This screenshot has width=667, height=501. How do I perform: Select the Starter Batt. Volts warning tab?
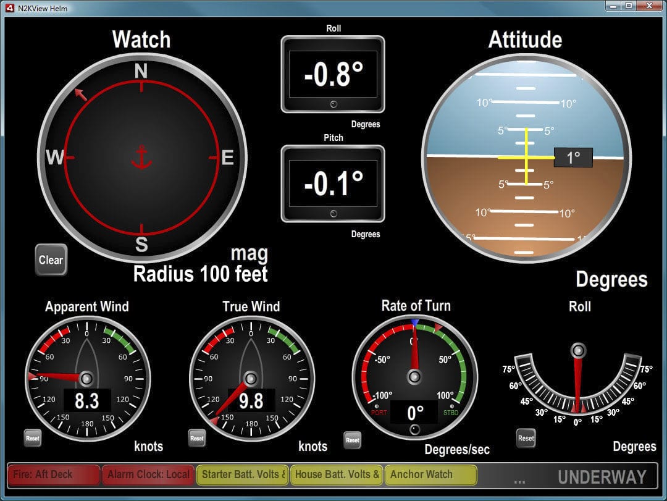pyautogui.click(x=241, y=475)
